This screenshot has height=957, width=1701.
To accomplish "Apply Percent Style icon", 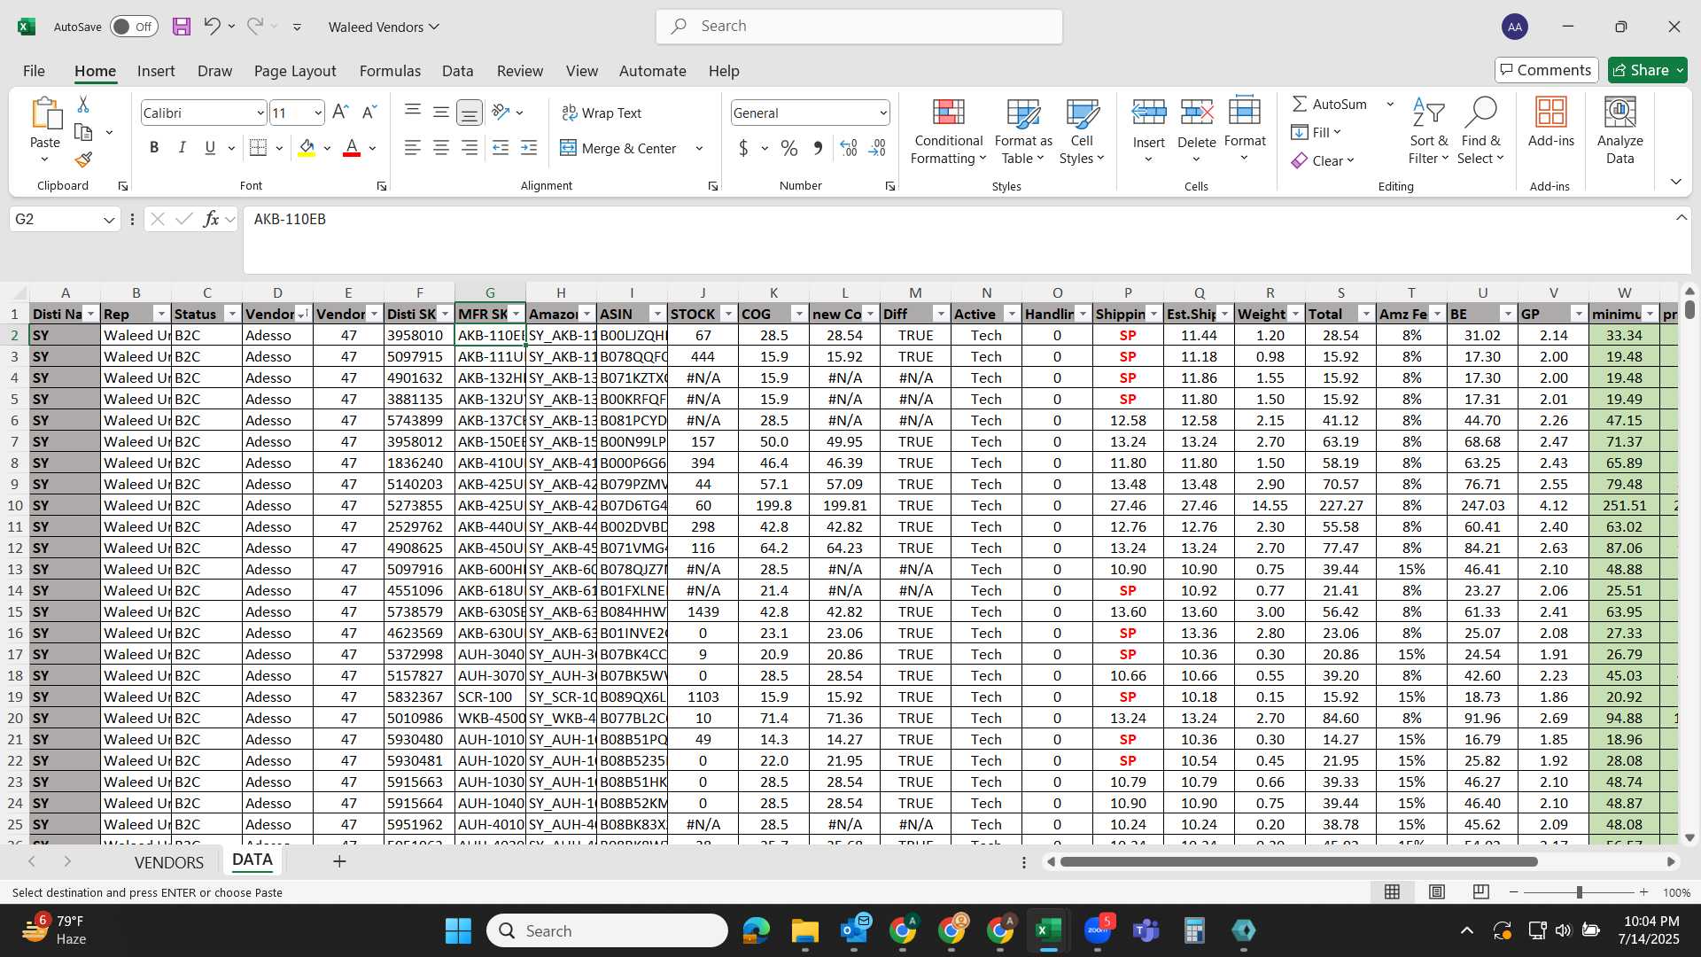I will pos(789,148).
